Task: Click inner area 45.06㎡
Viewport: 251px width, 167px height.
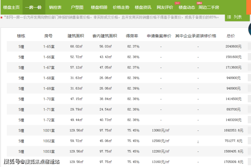Action: (x=105, y=141)
